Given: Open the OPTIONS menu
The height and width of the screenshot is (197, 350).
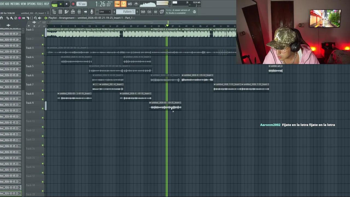Looking at the screenshot, I should [31, 4].
